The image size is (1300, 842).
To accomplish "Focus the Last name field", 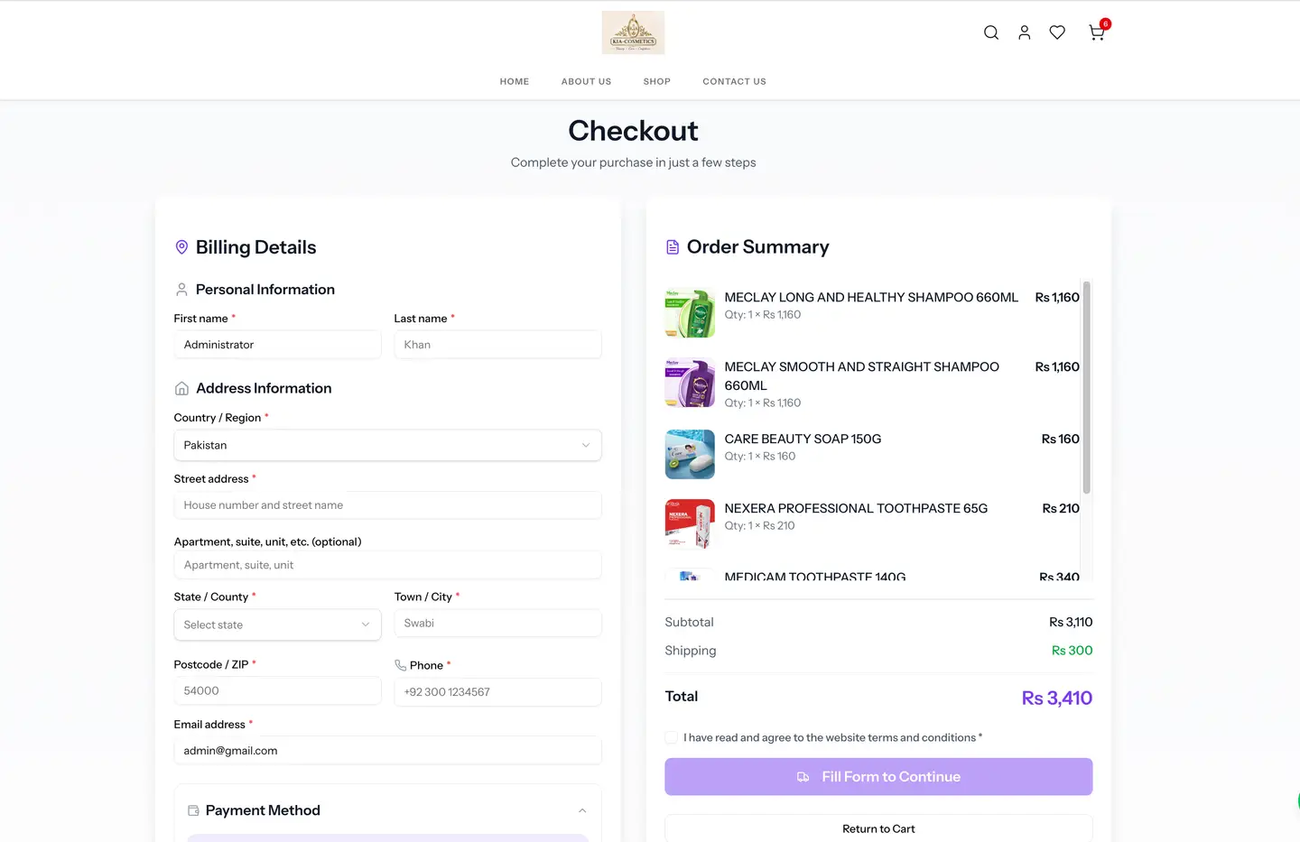I will click(x=497, y=345).
